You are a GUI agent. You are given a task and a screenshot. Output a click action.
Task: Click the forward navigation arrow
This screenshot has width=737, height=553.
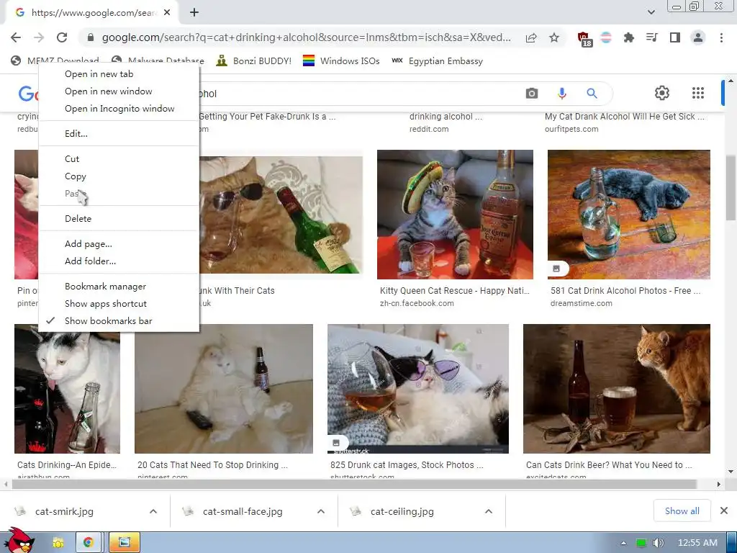coord(39,37)
